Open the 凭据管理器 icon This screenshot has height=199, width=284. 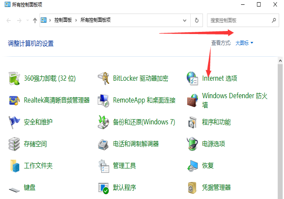(x=193, y=188)
